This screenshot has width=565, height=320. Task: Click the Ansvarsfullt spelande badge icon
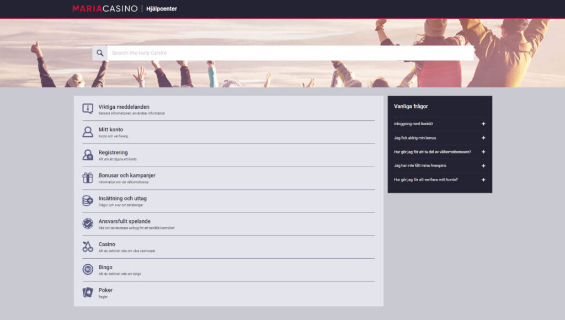coord(88,223)
